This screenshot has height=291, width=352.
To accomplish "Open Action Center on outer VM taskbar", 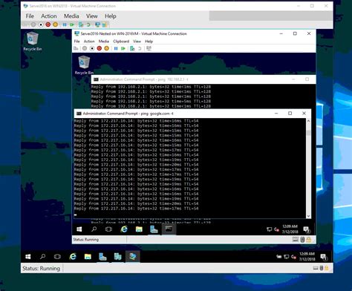I will click(324, 257).
